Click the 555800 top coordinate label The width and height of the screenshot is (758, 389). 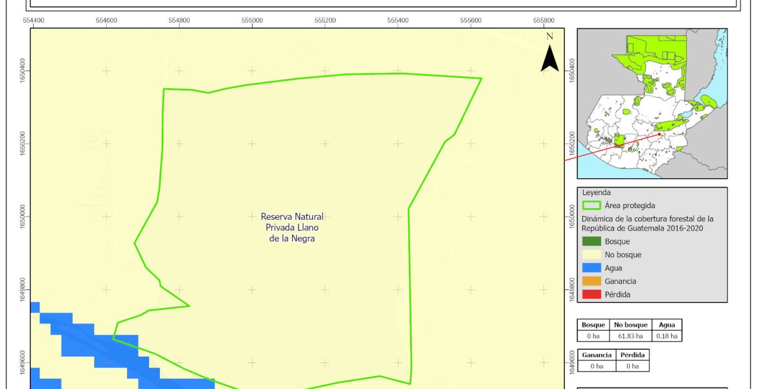coord(544,20)
